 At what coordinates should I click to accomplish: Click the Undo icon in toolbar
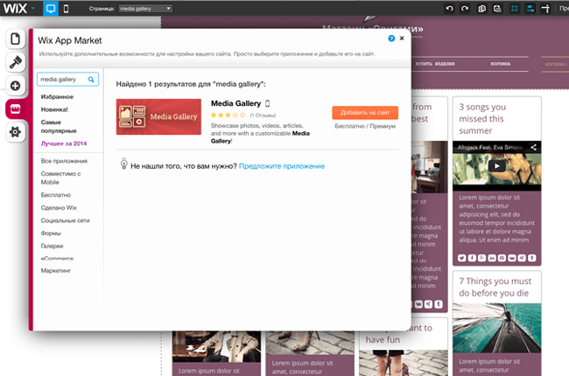pos(450,9)
